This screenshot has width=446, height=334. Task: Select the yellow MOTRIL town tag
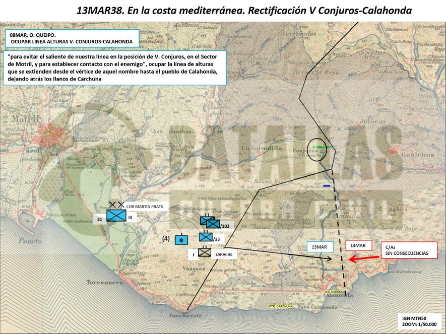[48, 132]
